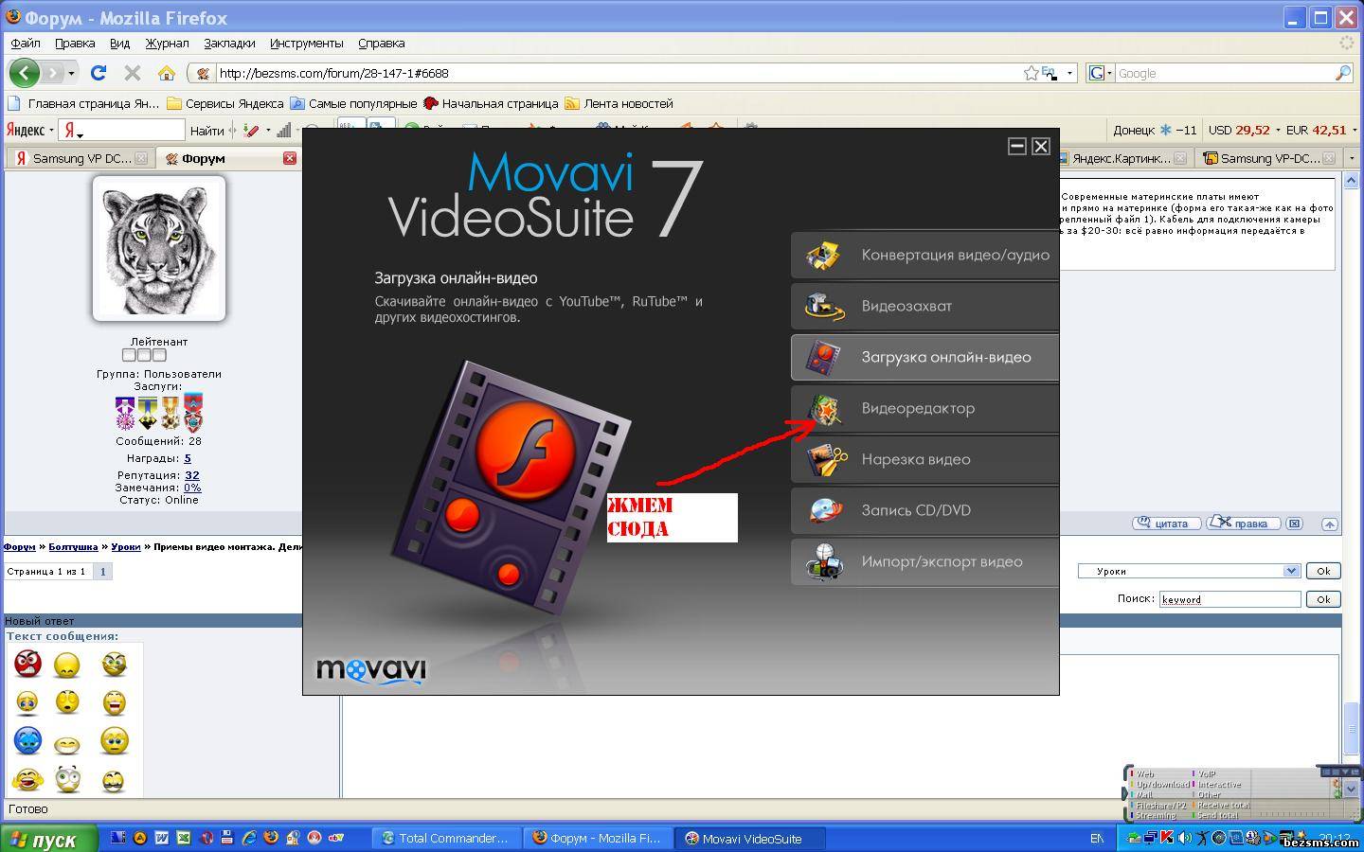Switch to Total Commander taskbar button
Screen dimensions: 1364x852
coord(446,838)
